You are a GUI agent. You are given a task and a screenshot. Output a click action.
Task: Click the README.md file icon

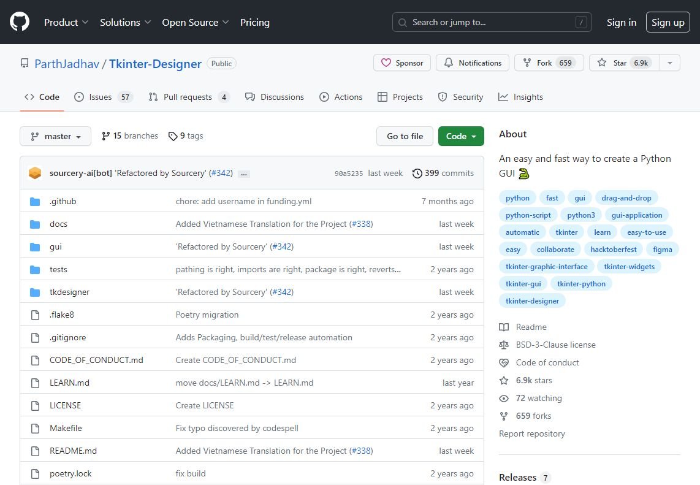click(x=35, y=451)
